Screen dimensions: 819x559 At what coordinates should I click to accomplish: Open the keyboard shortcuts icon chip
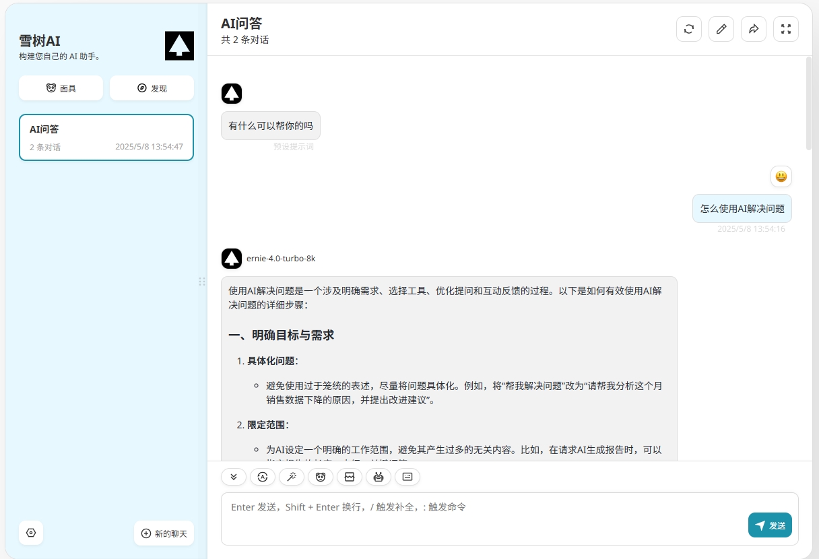coord(407,477)
